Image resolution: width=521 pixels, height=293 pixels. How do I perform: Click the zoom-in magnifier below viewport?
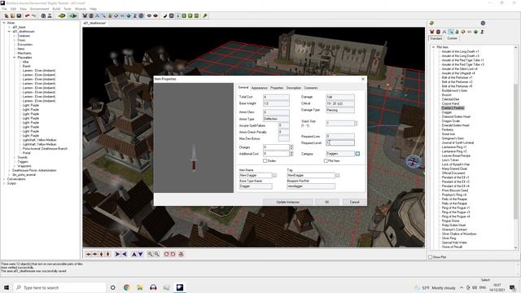(150, 254)
